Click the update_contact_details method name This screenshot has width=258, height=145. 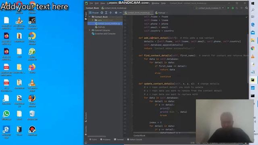tap(159, 84)
